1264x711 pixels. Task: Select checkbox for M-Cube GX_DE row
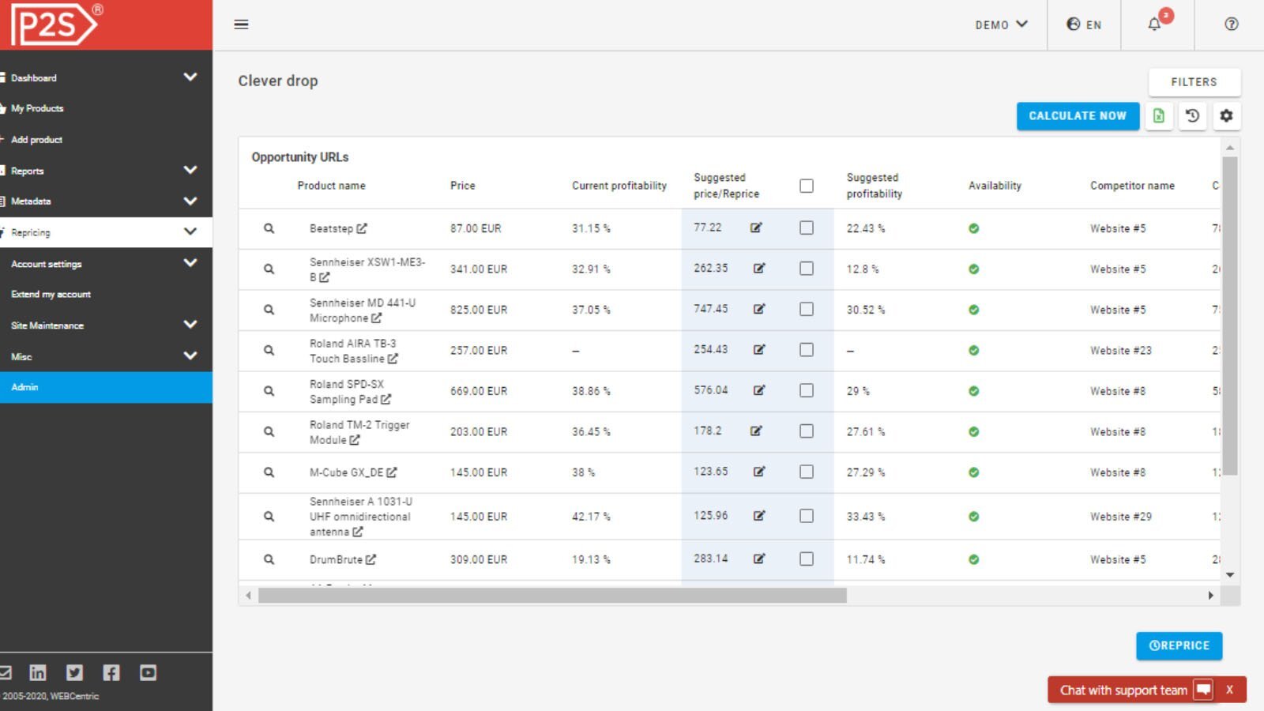tap(806, 472)
